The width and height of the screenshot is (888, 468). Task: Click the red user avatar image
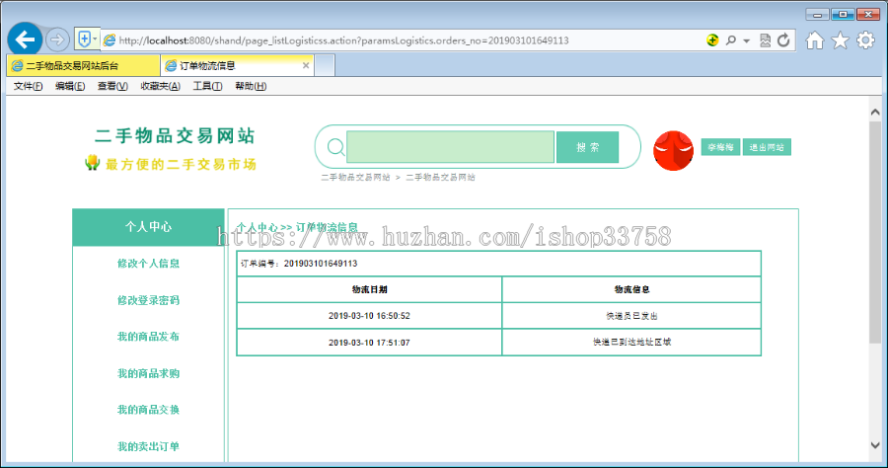click(x=673, y=151)
